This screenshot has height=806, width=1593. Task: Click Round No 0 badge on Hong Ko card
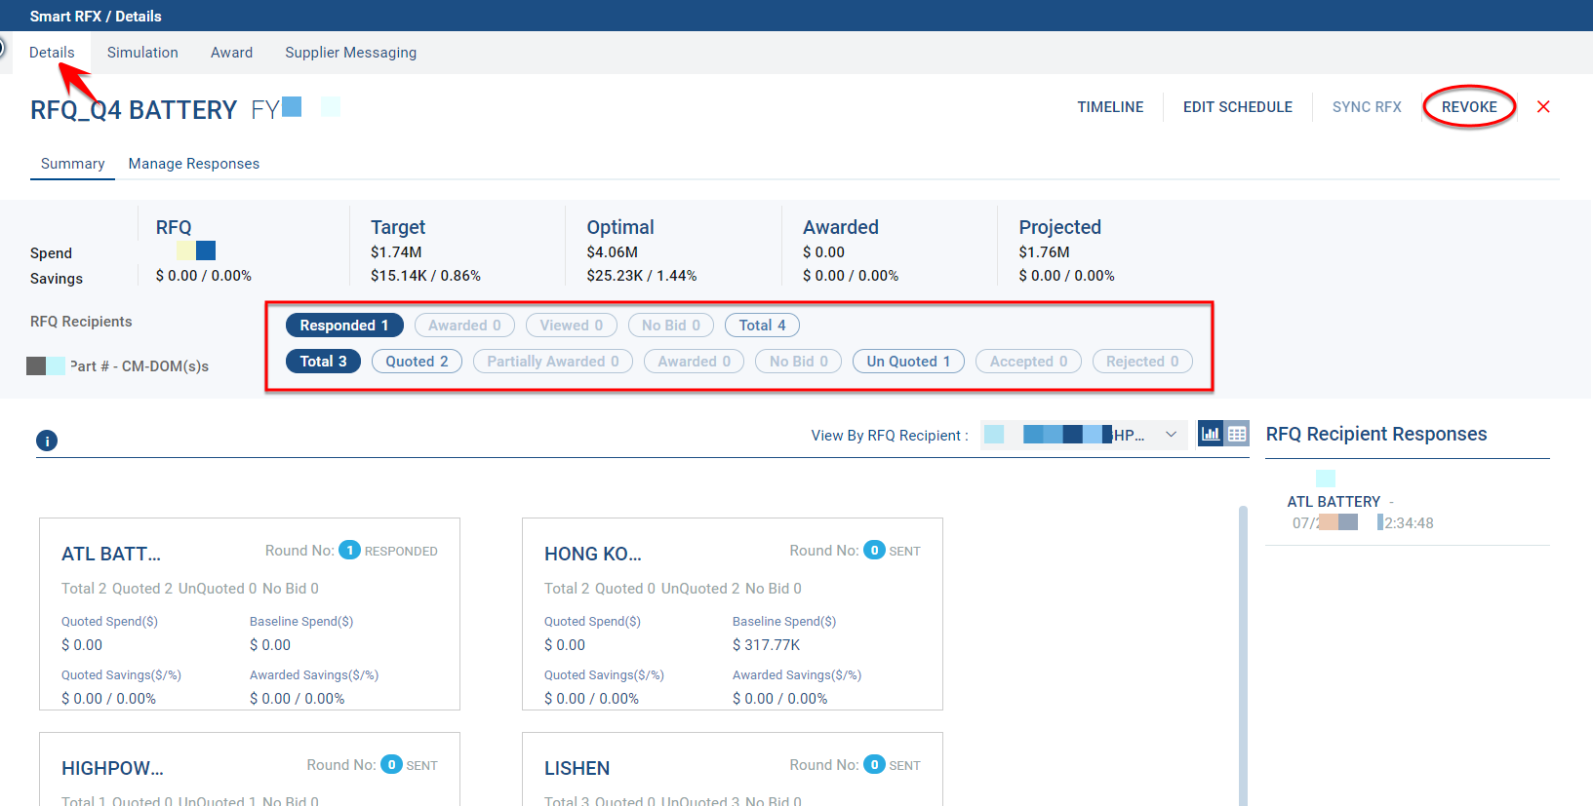(x=874, y=551)
